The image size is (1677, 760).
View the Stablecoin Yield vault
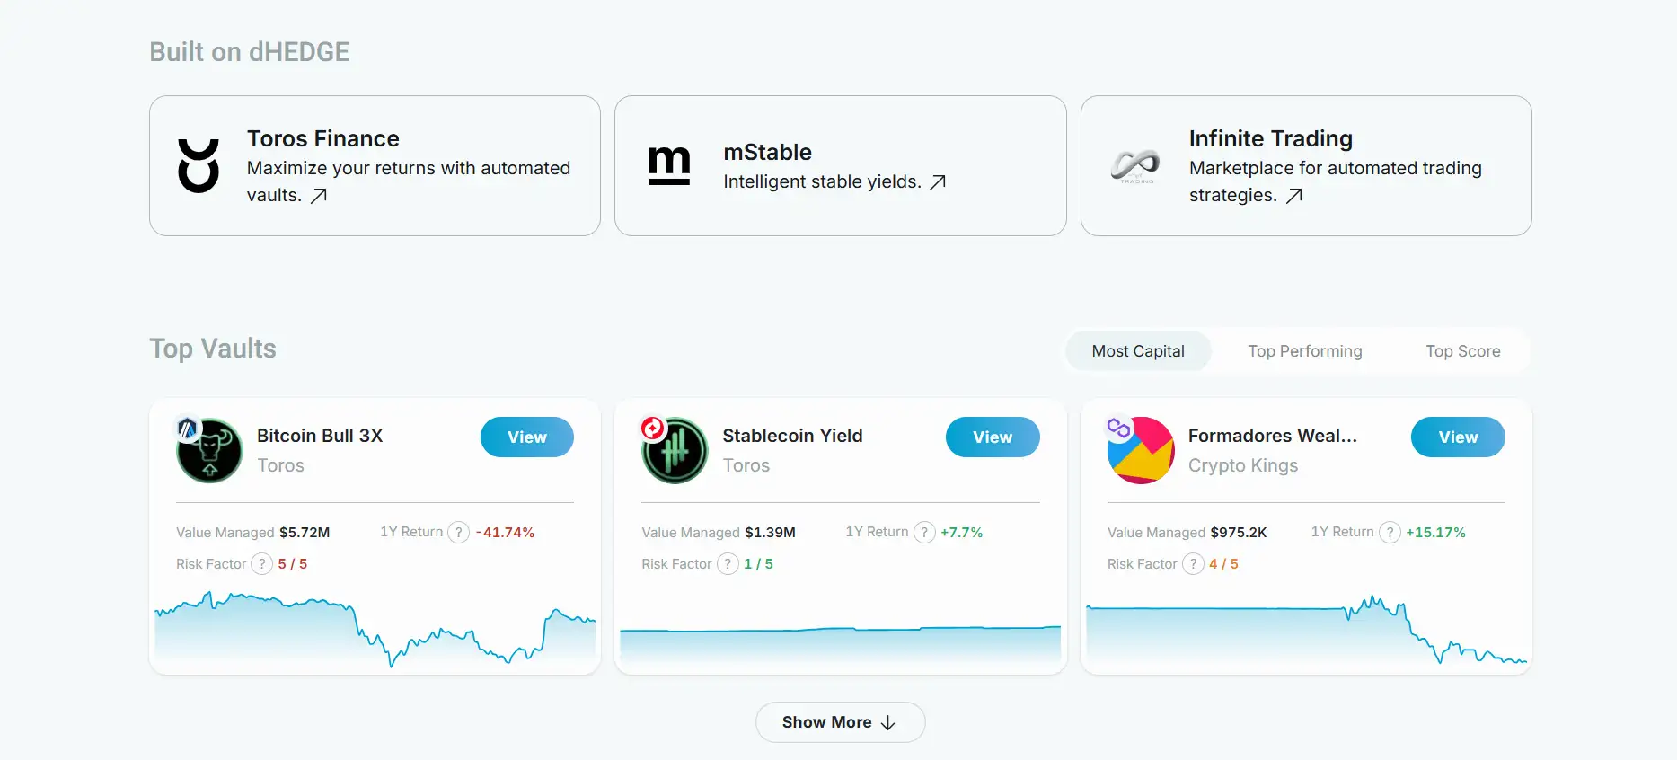pos(992,437)
